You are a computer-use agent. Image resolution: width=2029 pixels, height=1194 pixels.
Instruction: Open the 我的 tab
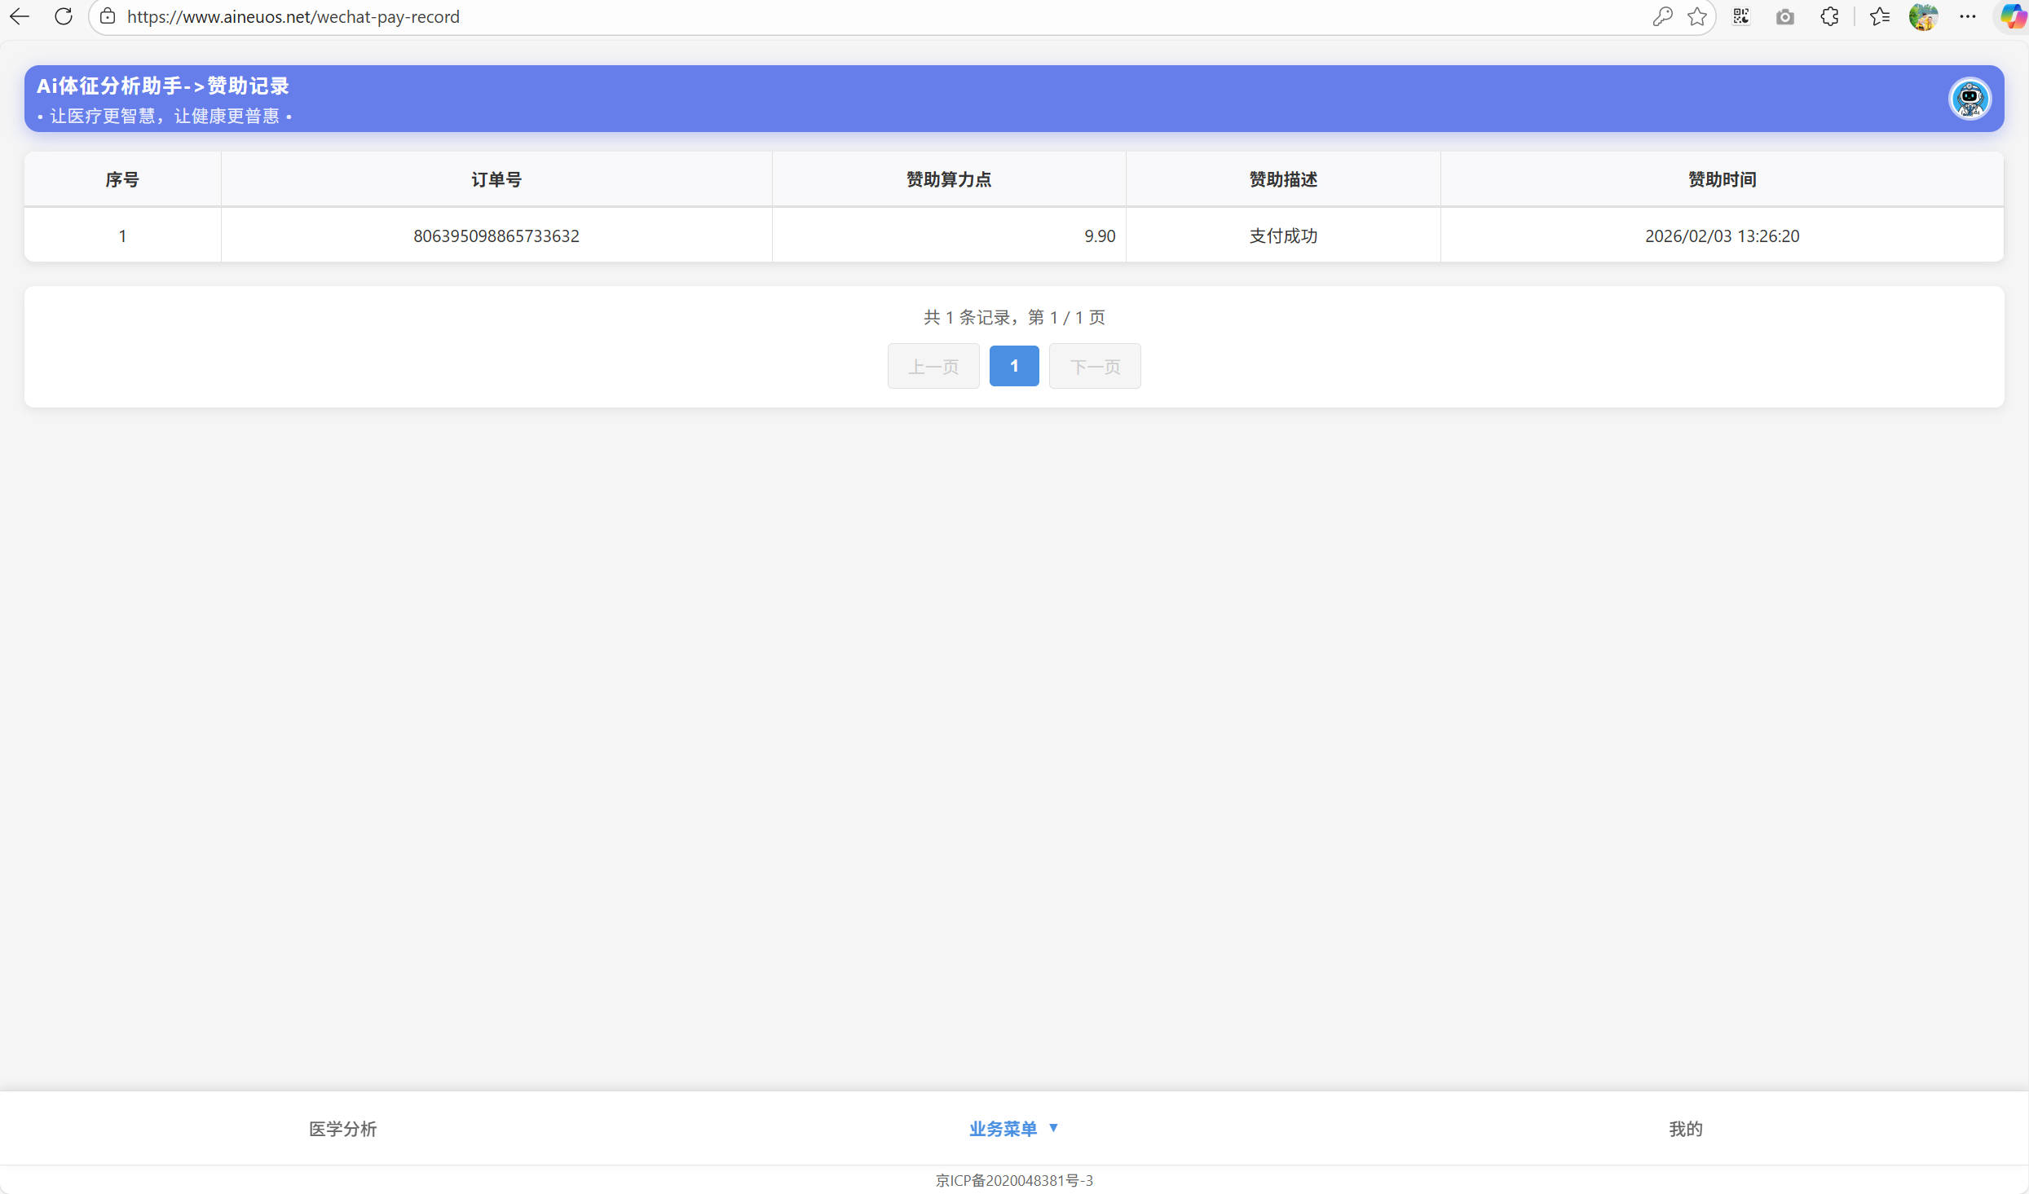point(1685,1129)
